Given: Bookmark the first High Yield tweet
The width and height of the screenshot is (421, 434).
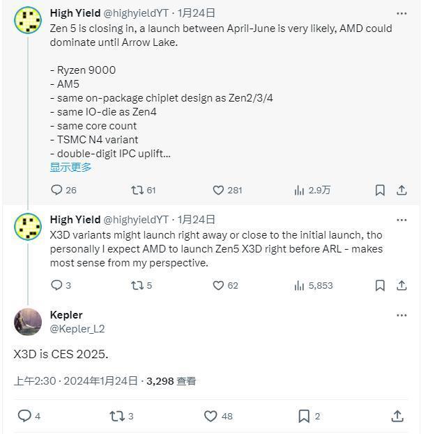Looking at the screenshot, I should 380,190.
